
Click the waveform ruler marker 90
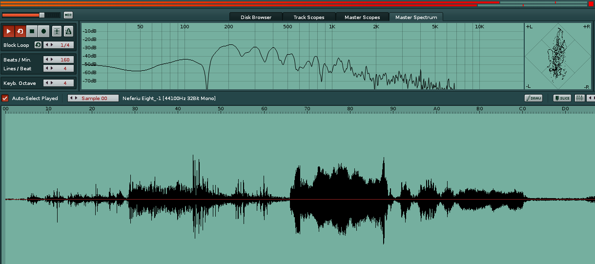tap(393, 108)
